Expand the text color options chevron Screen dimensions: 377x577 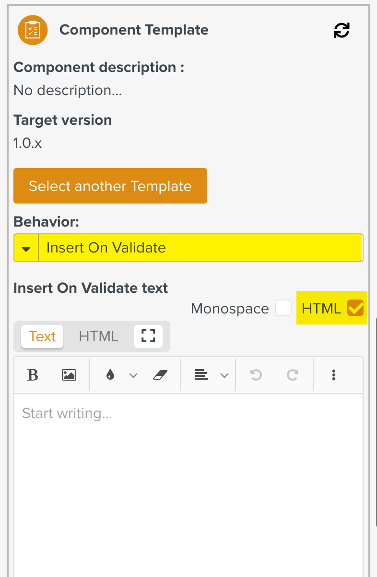[133, 375]
